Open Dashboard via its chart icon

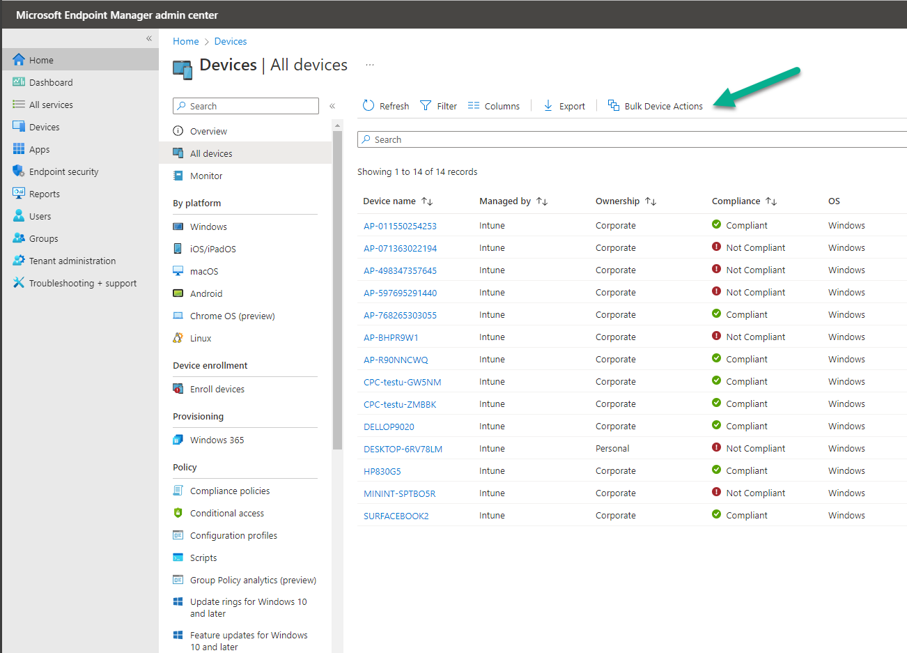pyautogui.click(x=19, y=82)
